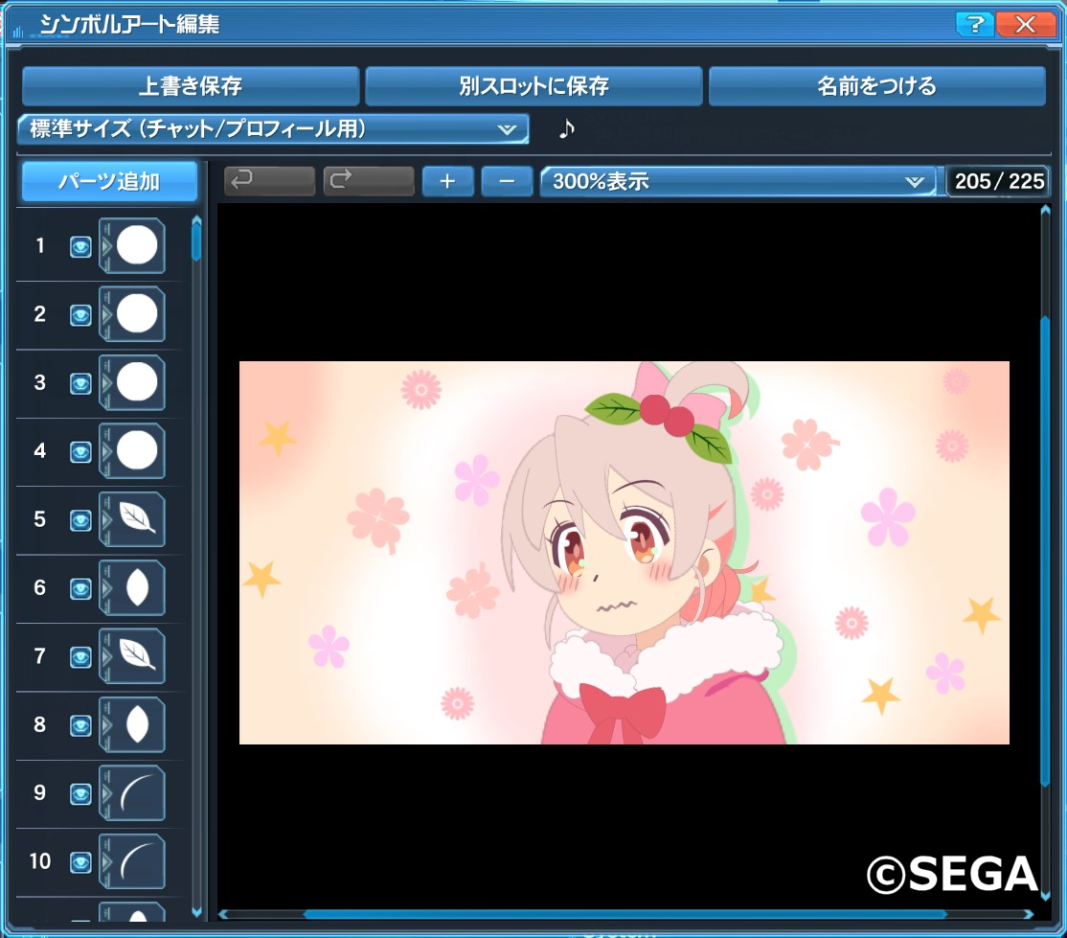
Task: Toggle visibility of layer 4
Action: tap(80, 452)
